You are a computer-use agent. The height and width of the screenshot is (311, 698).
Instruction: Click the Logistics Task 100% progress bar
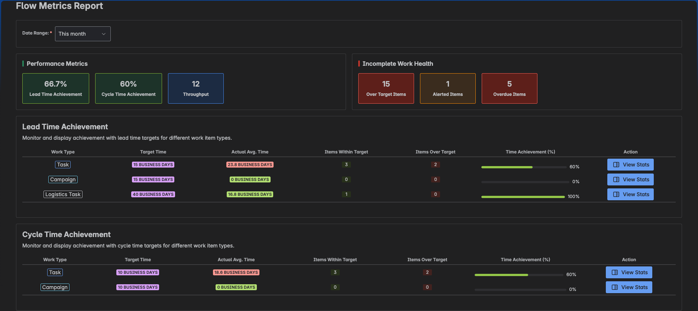click(523, 197)
